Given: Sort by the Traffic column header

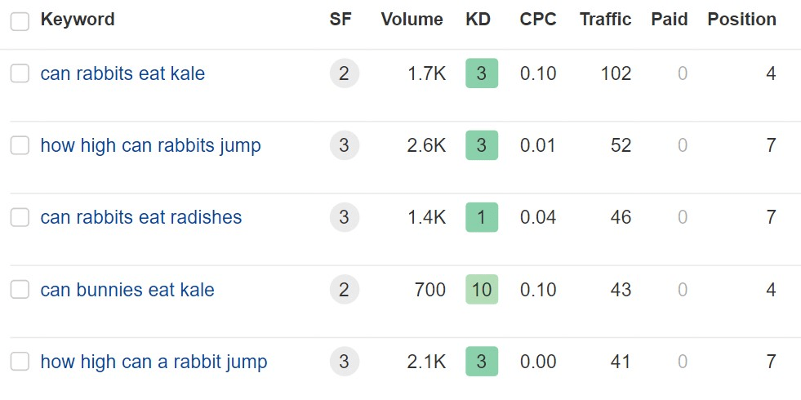Looking at the screenshot, I should pyautogui.click(x=605, y=20).
